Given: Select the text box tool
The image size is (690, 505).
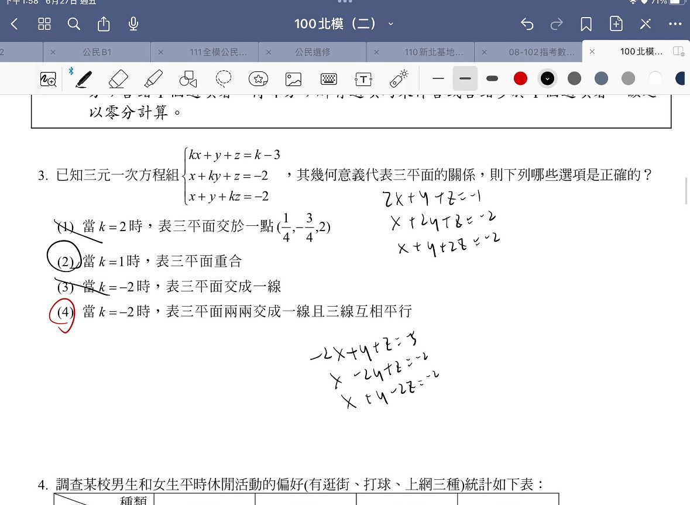Looking at the screenshot, I should [x=363, y=79].
